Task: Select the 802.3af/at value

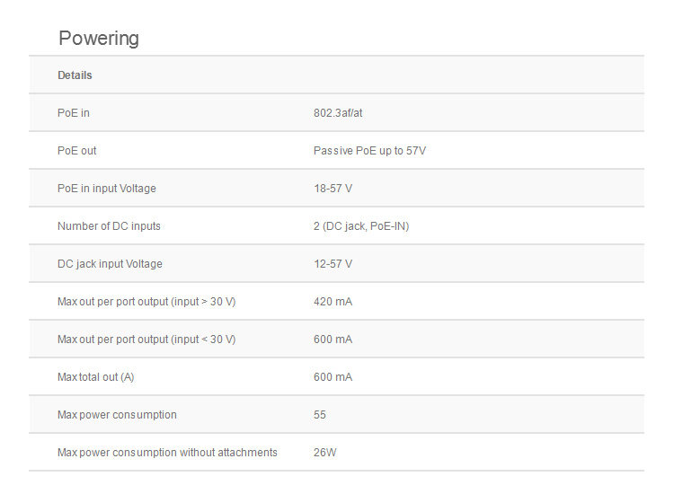Action: click(x=338, y=113)
